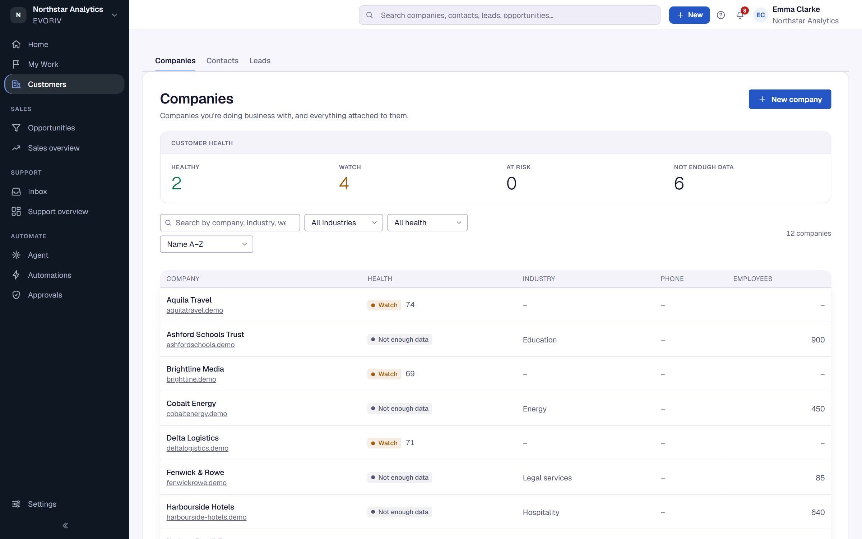Open the Harbourside Hotels company
The height and width of the screenshot is (539, 862).
(200, 507)
